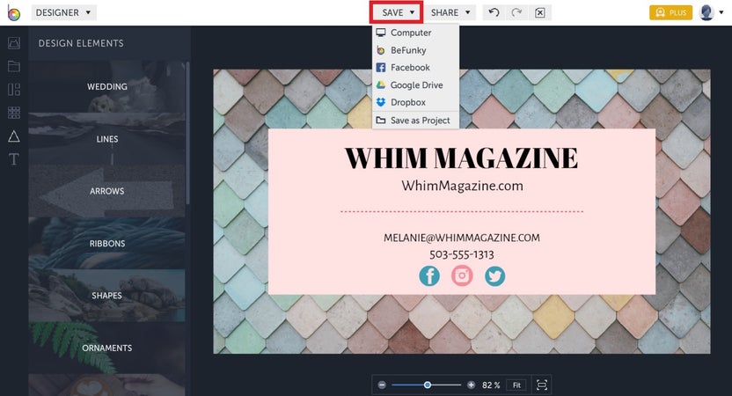Open the ORNAMENTS design elements category
This screenshot has width=732, height=396.
107,348
